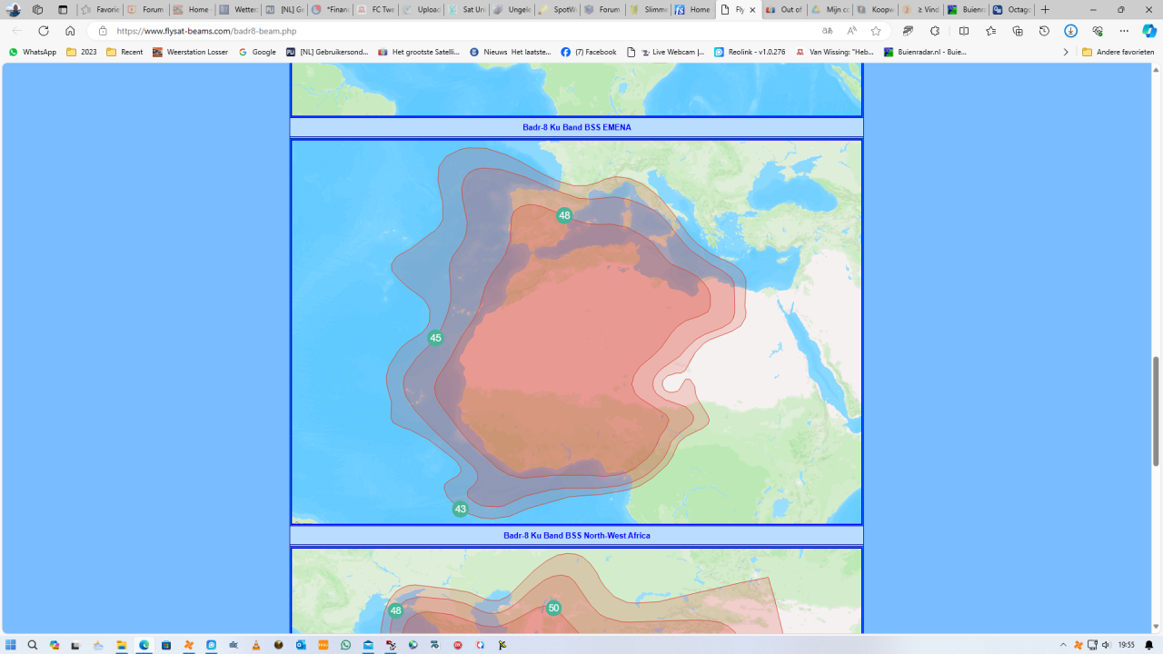Open the WhatsApp bookmark
The height and width of the screenshot is (654, 1163).
tap(33, 52)
